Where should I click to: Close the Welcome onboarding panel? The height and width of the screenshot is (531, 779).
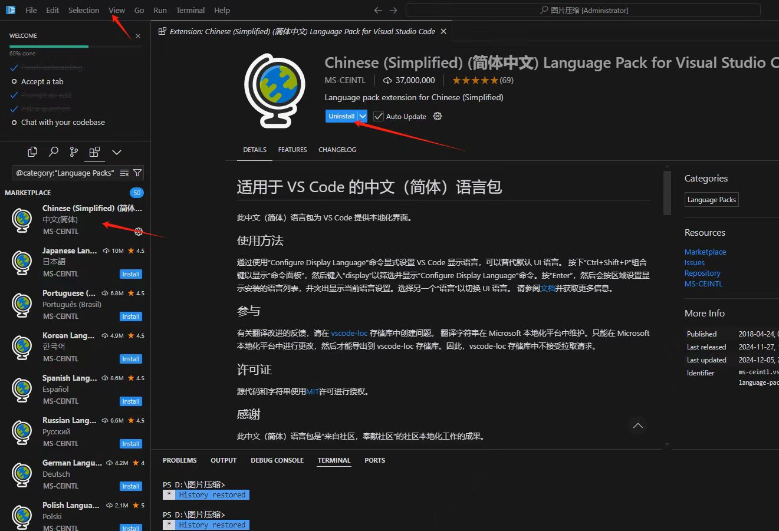tap(138, 36)
